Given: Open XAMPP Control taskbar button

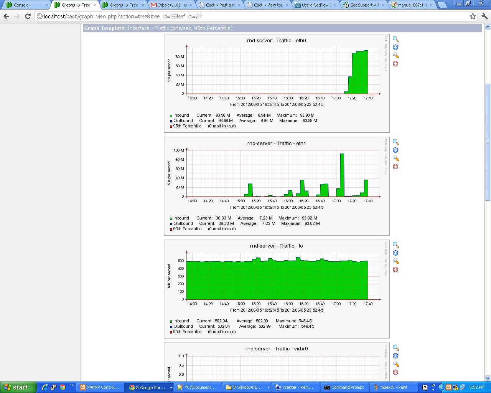Looking at the screenshot, I should pyautogui.click(x=101, y=387).
